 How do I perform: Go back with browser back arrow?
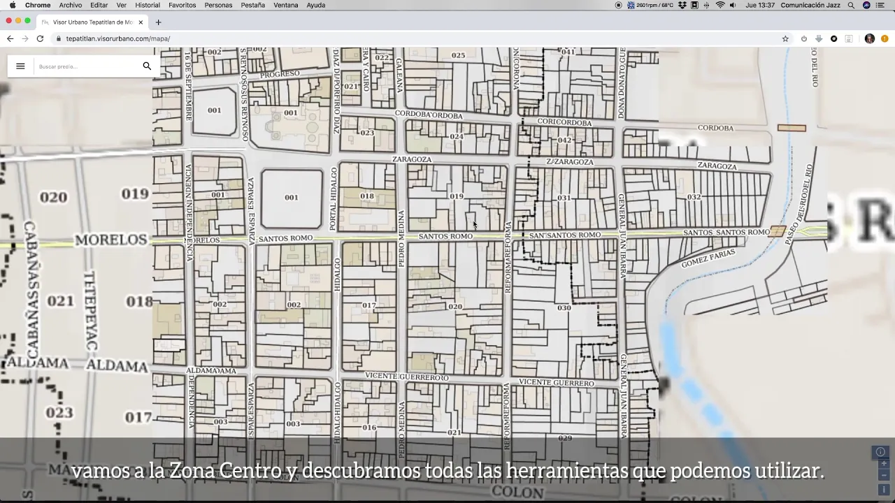coord(10,38)
